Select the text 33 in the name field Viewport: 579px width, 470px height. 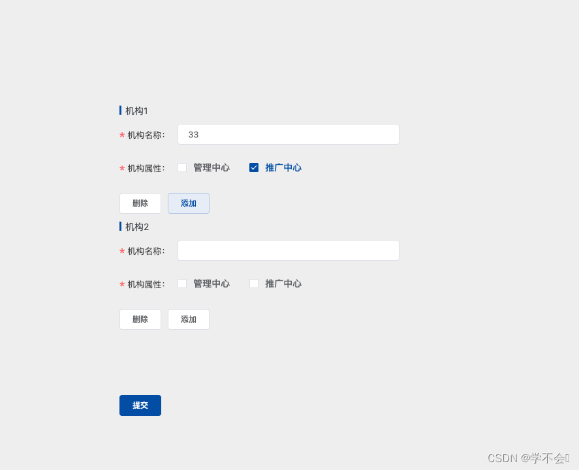(192, 134)
